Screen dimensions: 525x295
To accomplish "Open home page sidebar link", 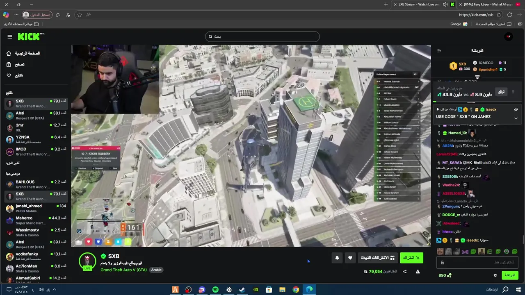I will (x=23, y=53).
